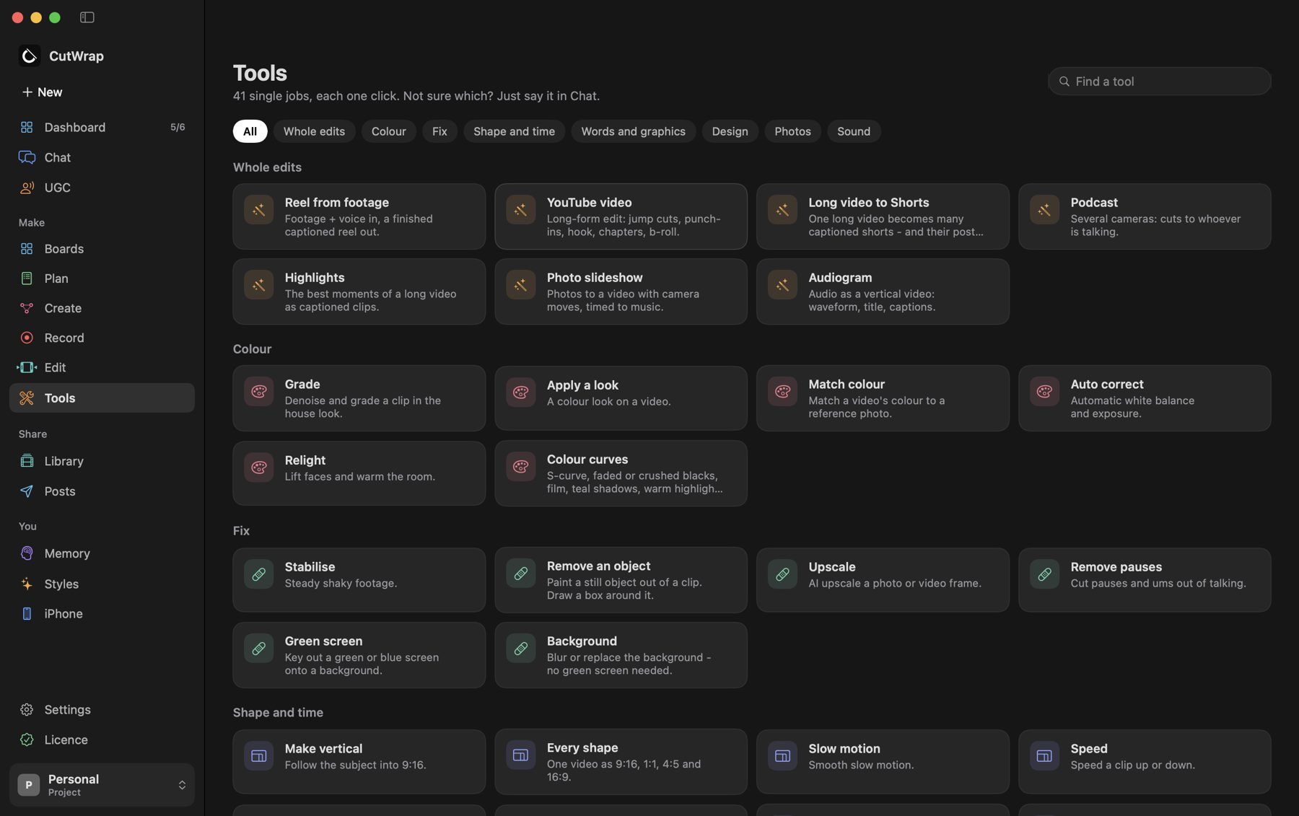Open the Posts section
Screen dimensions: 1299x816
coord(102,491)
